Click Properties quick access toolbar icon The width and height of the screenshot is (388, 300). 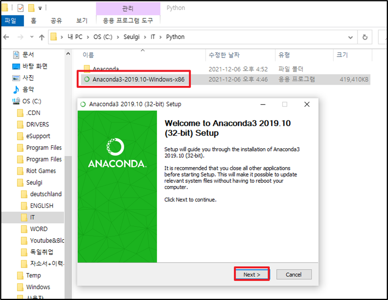20,8
